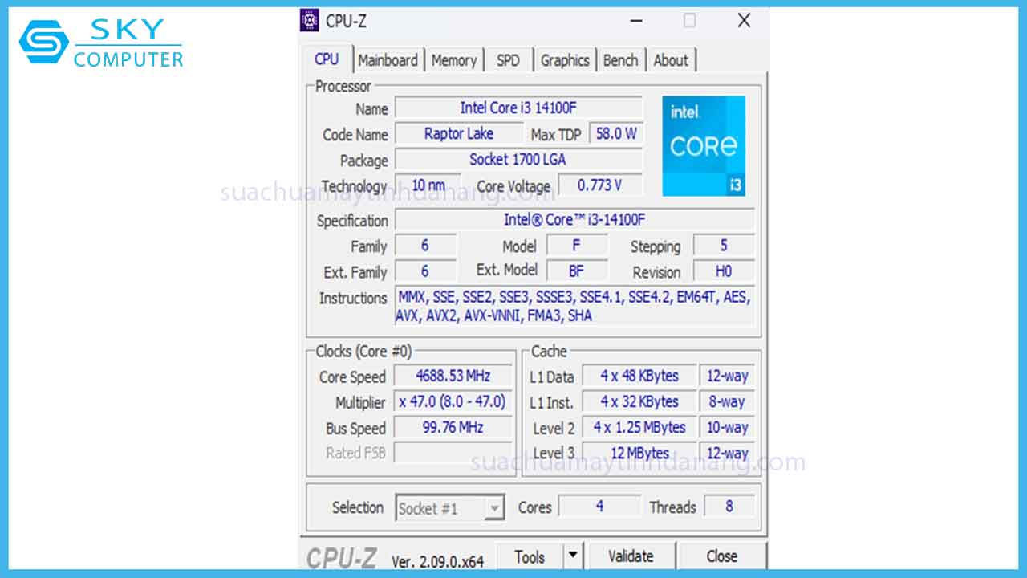The height and width of the screenshot is (578, 1027).
Task: Open the About tab
Action: coord(672,59)
